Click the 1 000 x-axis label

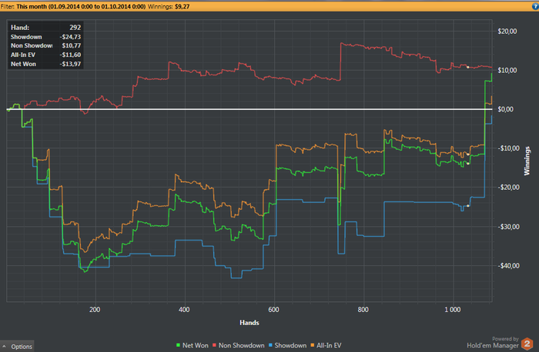[453, 310]
